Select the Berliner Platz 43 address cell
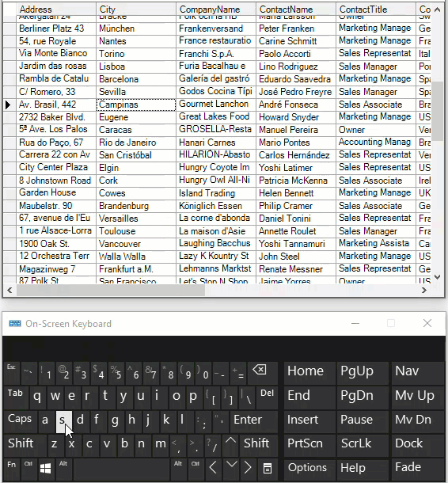This screenshot has height=483, width=448. [56, 29]
